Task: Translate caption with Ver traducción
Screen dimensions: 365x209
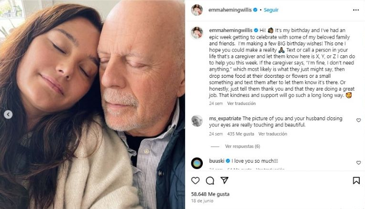Action: (x=242, y=103)
